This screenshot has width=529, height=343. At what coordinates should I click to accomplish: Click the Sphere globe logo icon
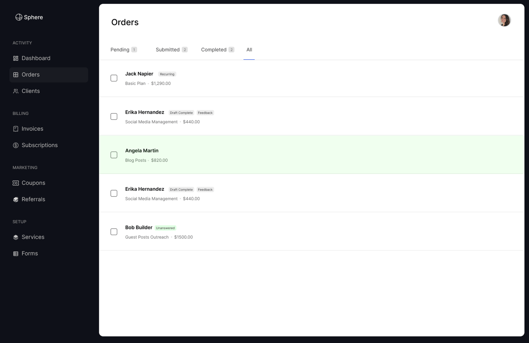click(x=19, y=17)
